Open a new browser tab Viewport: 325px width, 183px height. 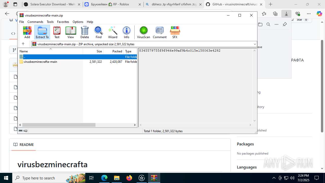(271, 4)
